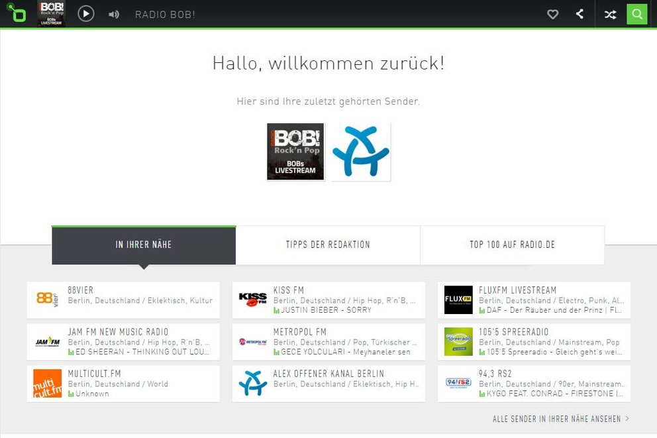Click the radio.de logo icon
This screenshot has height=438, width=657.
[x=17, y=14]
